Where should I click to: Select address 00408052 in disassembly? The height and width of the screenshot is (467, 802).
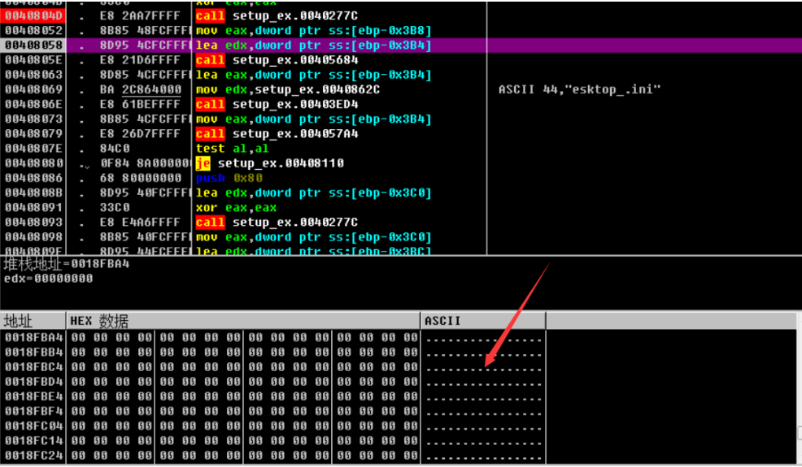point(33,31)
